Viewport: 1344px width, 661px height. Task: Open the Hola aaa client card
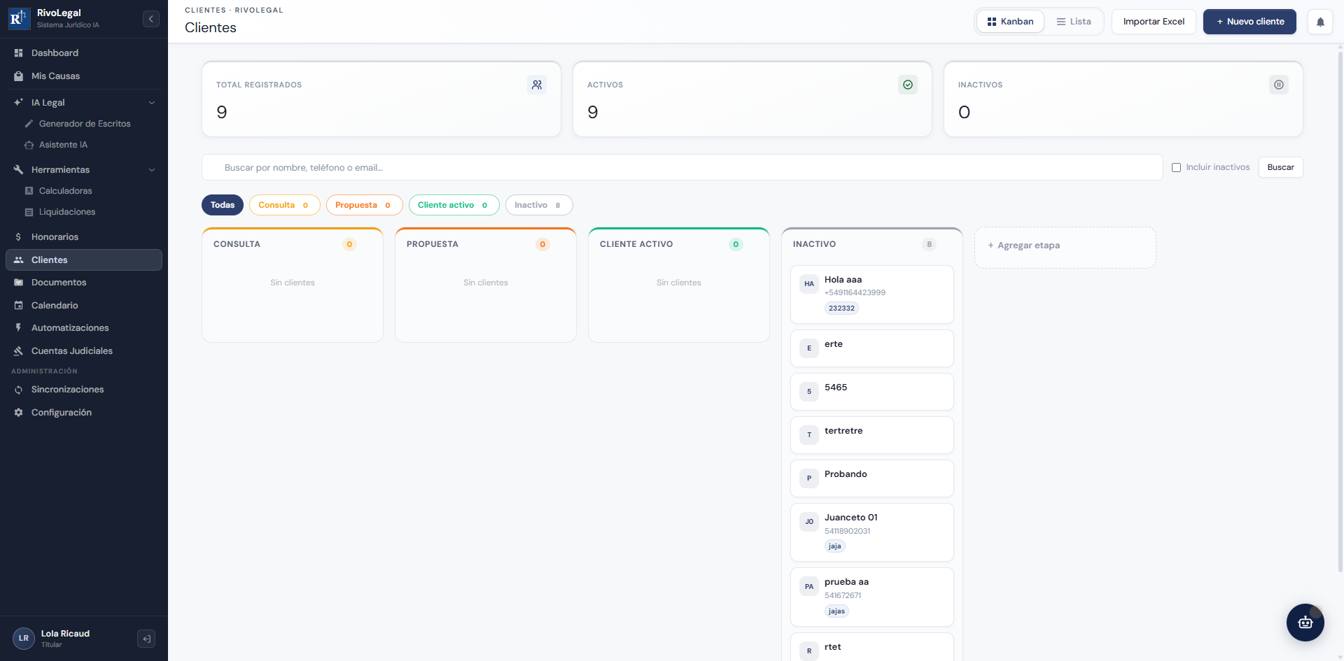pos(872,294)
